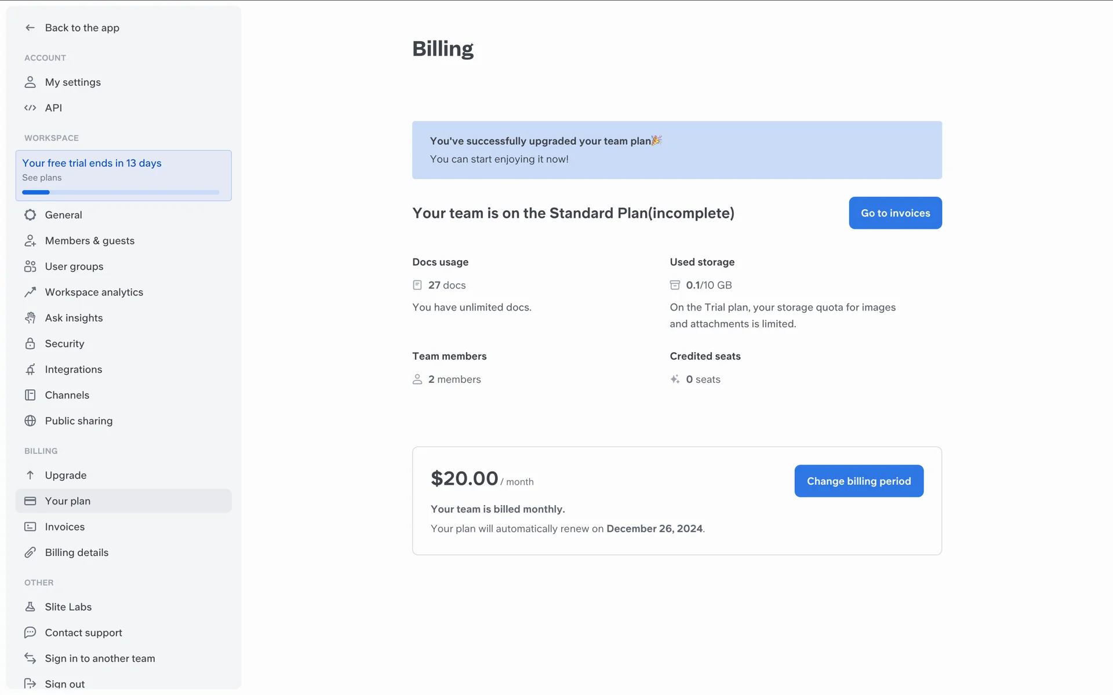Screen dimensions: 1113x695
Task: Click the Billing details paperclip icon
Action: (30, 553)
